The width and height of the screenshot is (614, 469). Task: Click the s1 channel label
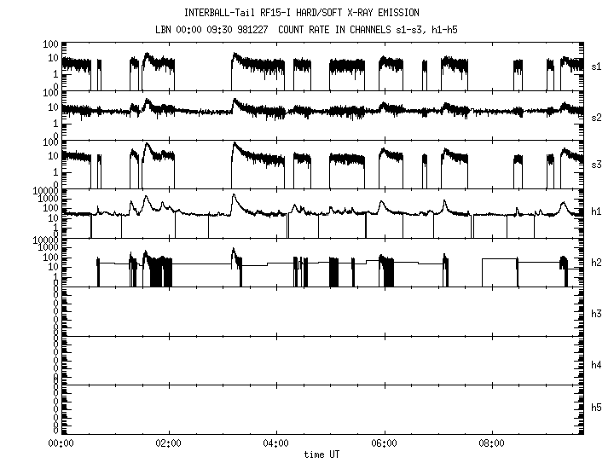pyautogui.click(x=597, y=66)
